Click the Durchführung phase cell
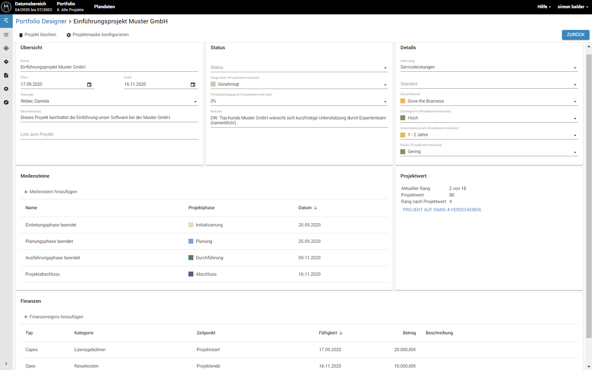The image size is (592, 370). (206, 258)
